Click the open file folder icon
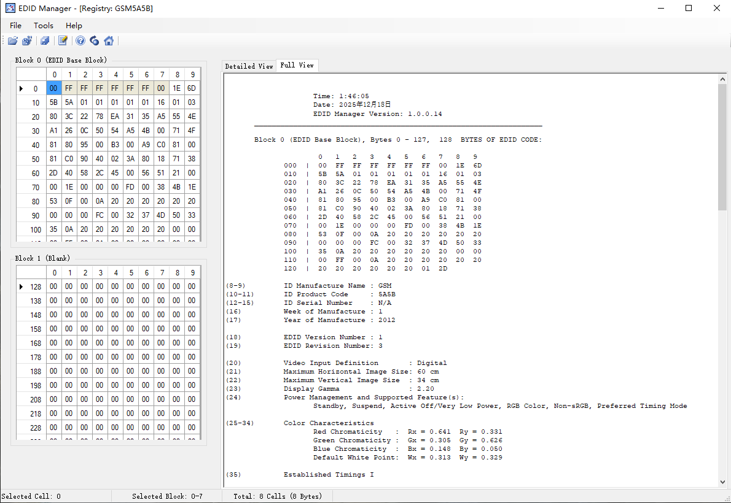Image resolution: width=731 pixels, height=503 pixels. (12, 41)
